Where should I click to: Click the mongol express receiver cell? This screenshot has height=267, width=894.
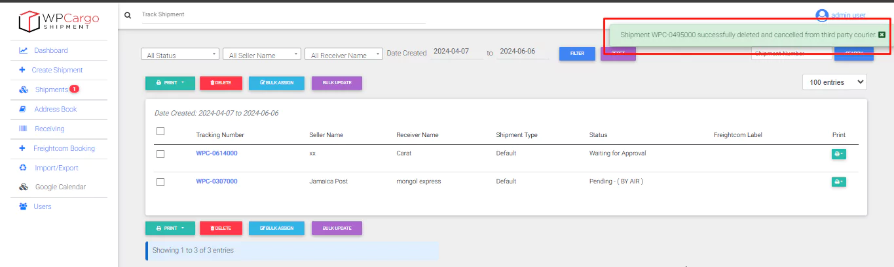(419, 181)
